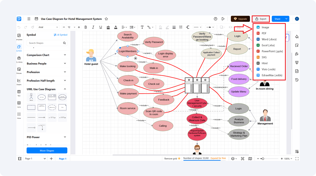
Task: Open the line color pen
Action: click(167, 27)
